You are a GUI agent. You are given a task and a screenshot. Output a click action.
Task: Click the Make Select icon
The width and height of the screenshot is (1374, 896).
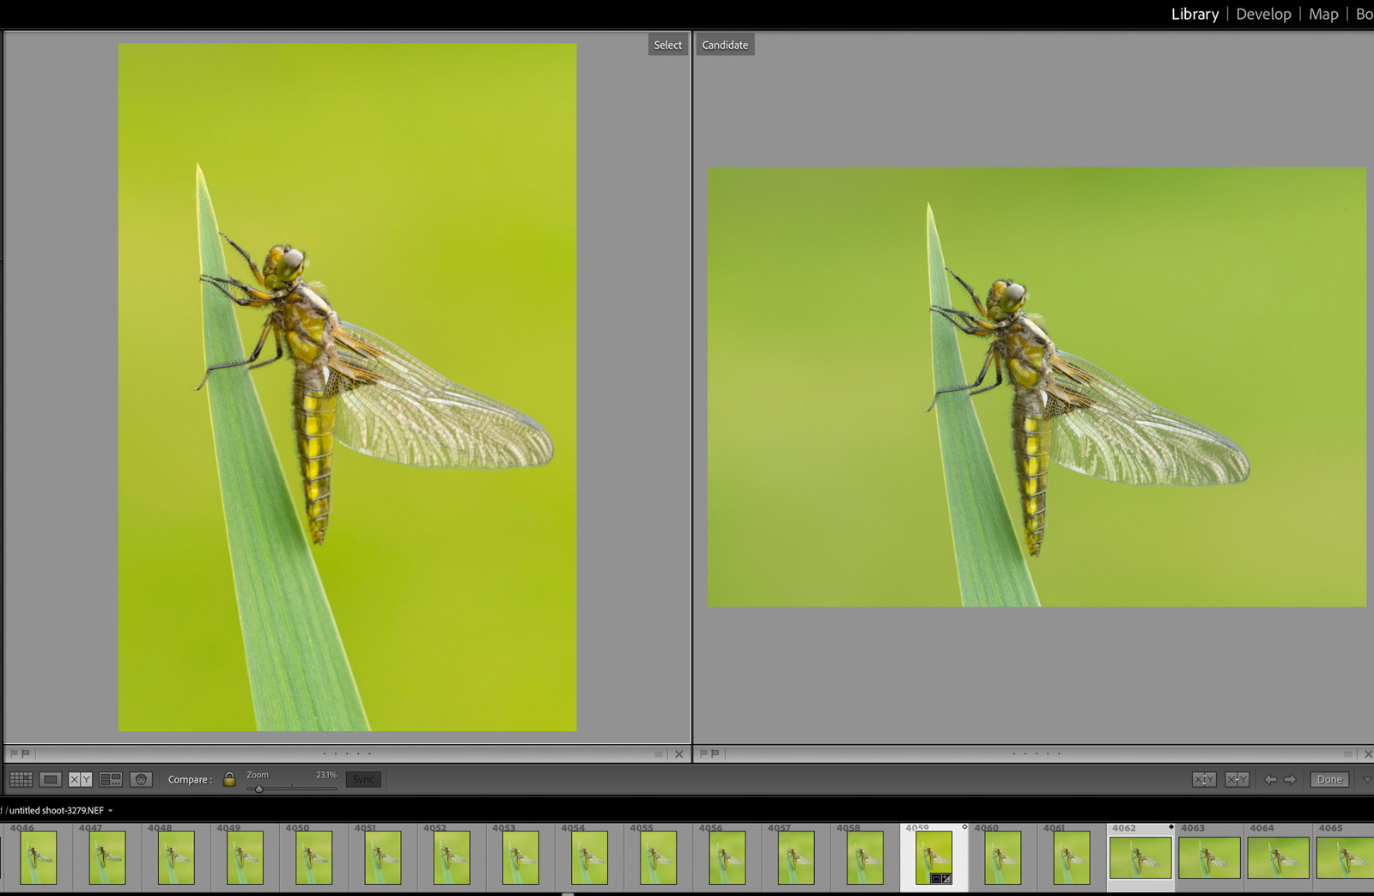tap(1237, 779)
